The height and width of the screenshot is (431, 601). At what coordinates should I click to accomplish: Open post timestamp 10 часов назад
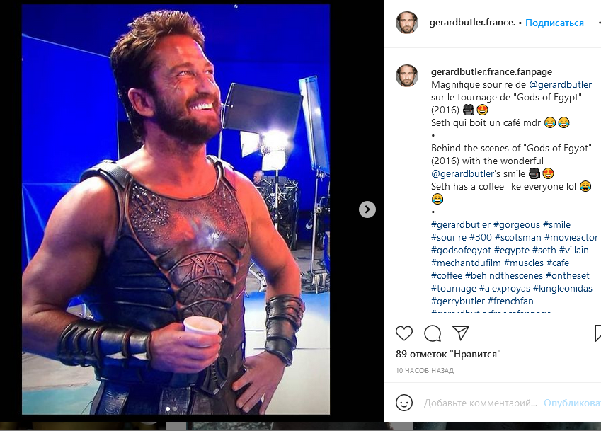click(425, 370)
